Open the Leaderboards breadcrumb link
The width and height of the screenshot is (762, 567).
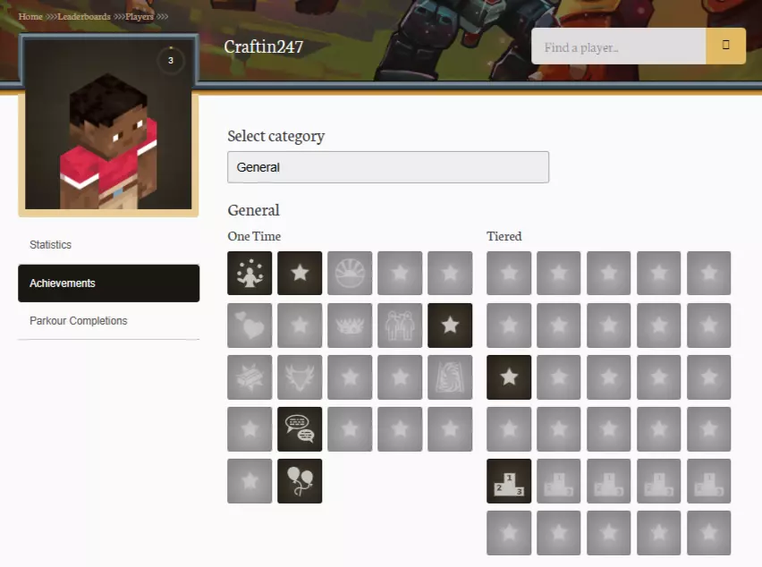(x=84, y=16)
